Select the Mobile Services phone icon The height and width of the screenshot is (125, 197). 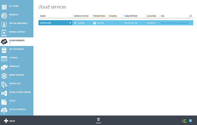(x=4, y=33)
